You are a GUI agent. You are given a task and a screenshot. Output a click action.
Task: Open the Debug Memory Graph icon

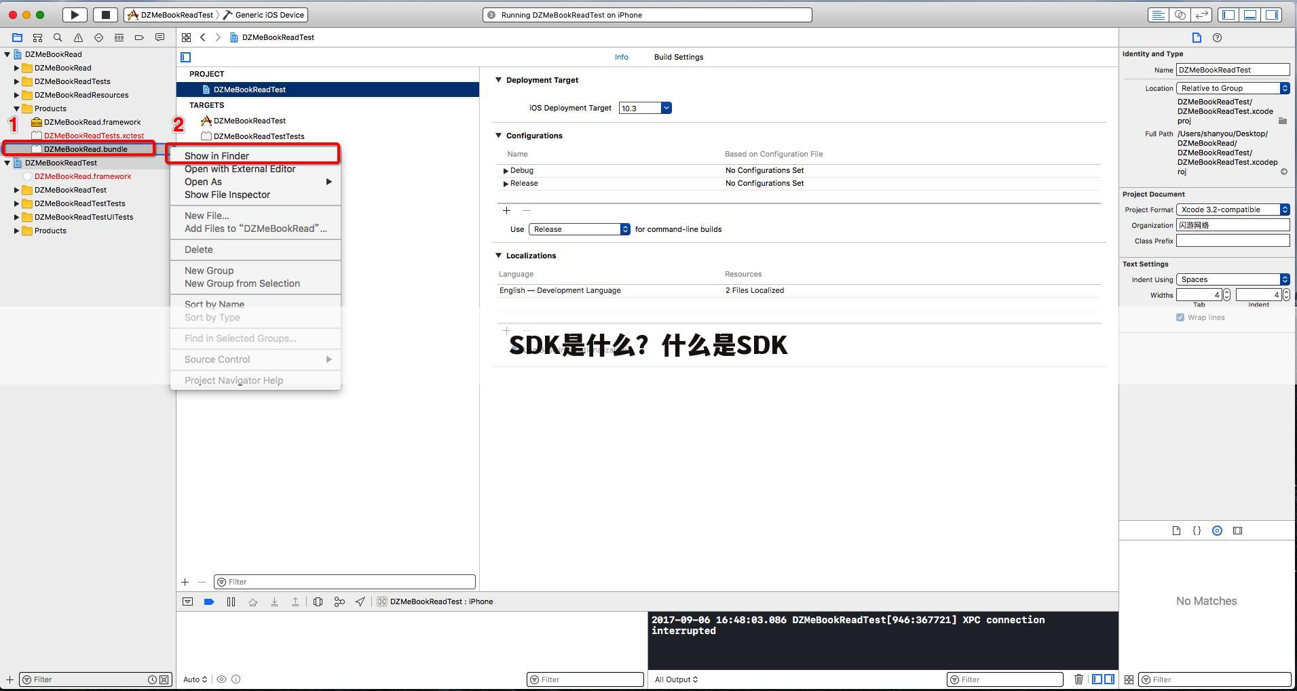(339, 601)
